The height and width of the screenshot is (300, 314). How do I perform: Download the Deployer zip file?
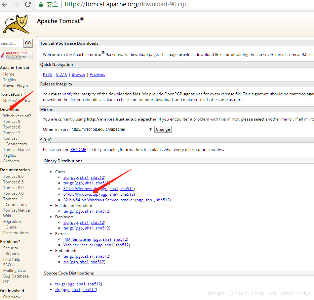click(66, 223)
